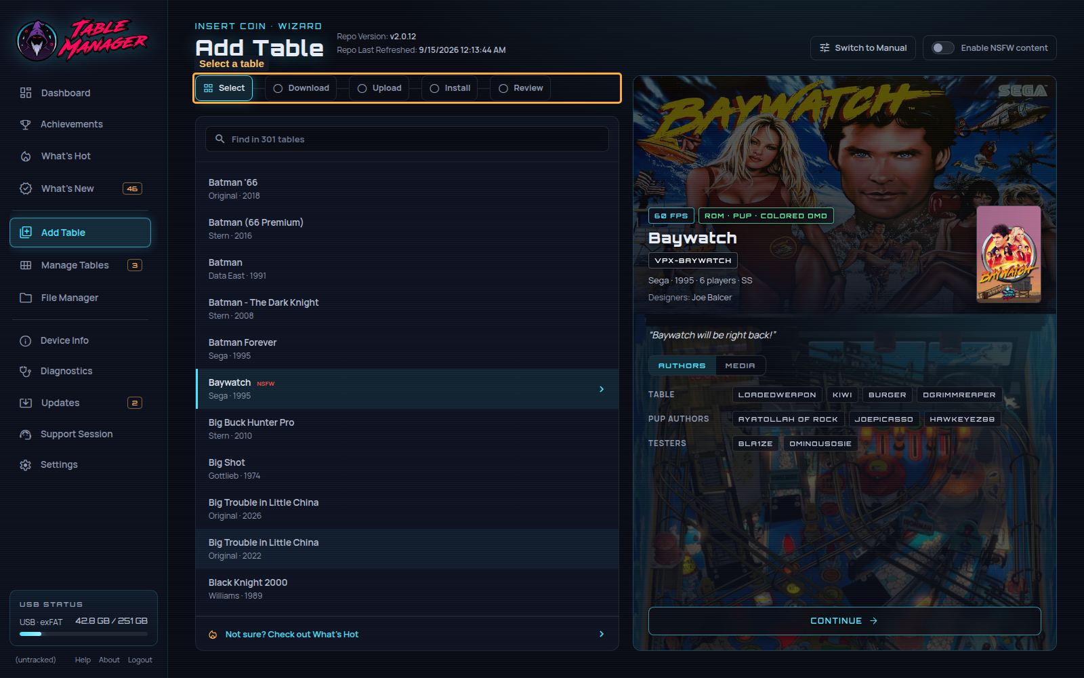Image resolution: width=1084 pixels, height=678 pixels.
Task: Click the Diagnostics stethoscope icon
Action: (x=26, y=371)
